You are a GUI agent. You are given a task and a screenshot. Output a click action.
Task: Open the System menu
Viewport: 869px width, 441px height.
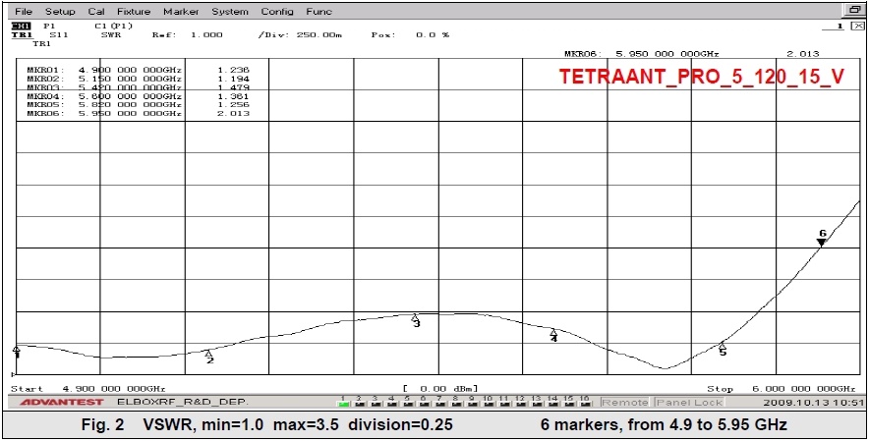pos(230,11)
